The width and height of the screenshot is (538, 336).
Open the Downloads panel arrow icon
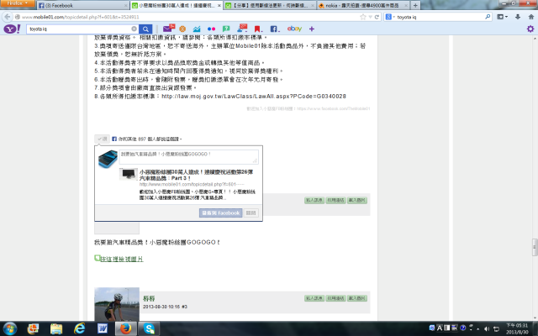518,17
